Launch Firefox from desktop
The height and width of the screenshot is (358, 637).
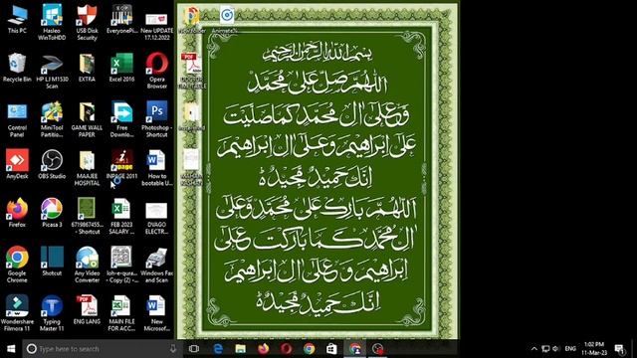tap(17, 213)
